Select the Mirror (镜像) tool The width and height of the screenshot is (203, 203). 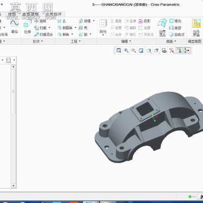[x=116, y=21]
